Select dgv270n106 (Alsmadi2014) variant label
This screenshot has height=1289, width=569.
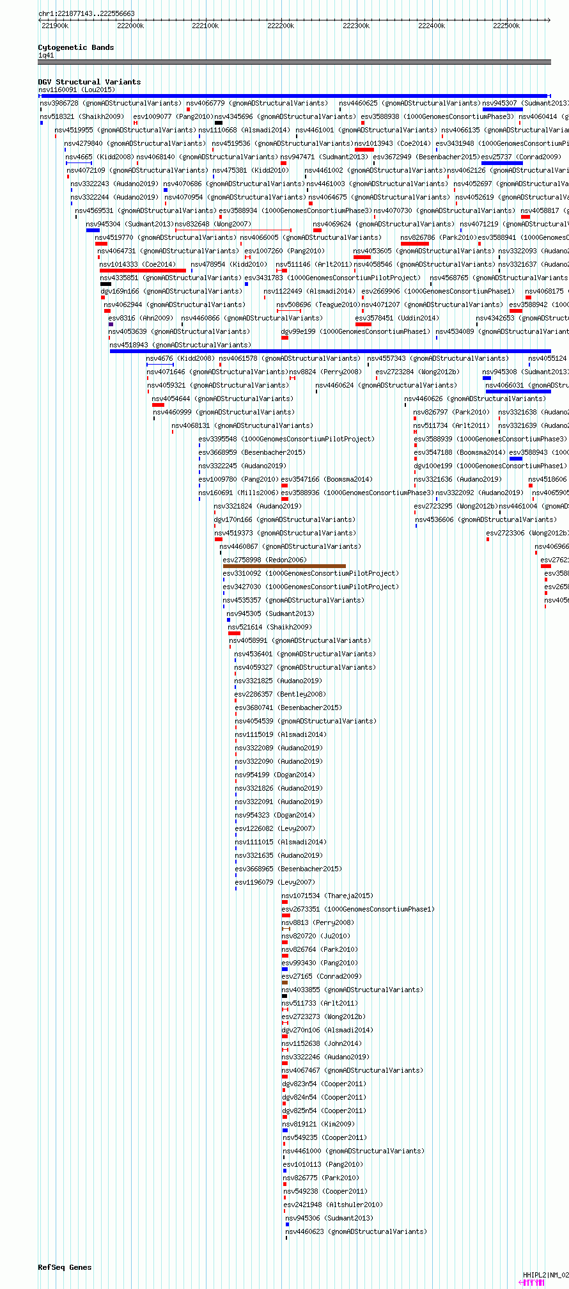pyautogui.click(x=327, y=1030)
